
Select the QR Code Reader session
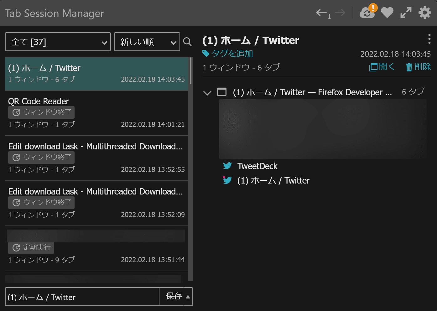coord(96,113)
